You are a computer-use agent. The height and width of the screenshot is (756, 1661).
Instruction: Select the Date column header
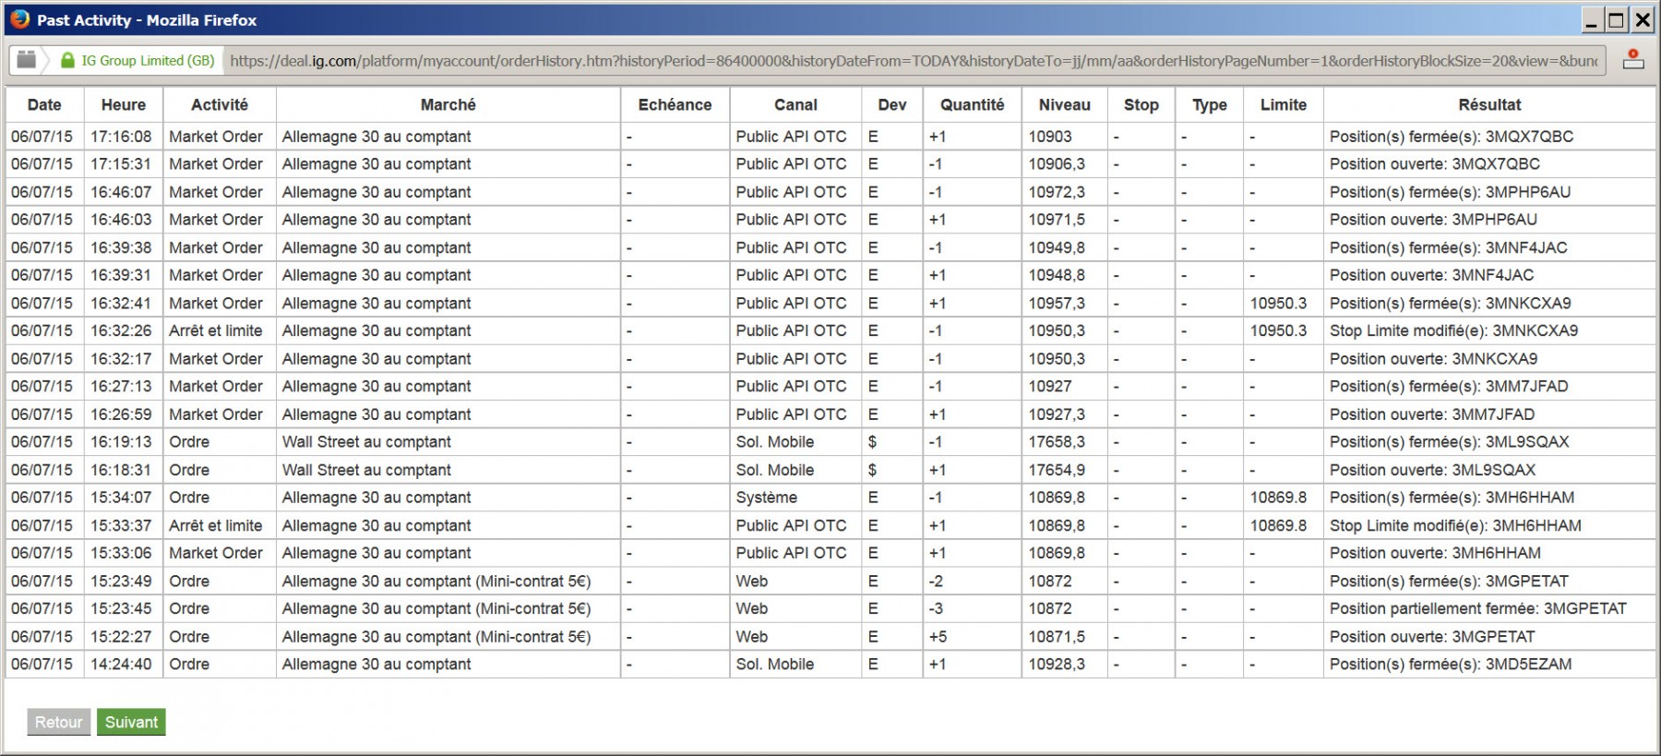[44, 104]
